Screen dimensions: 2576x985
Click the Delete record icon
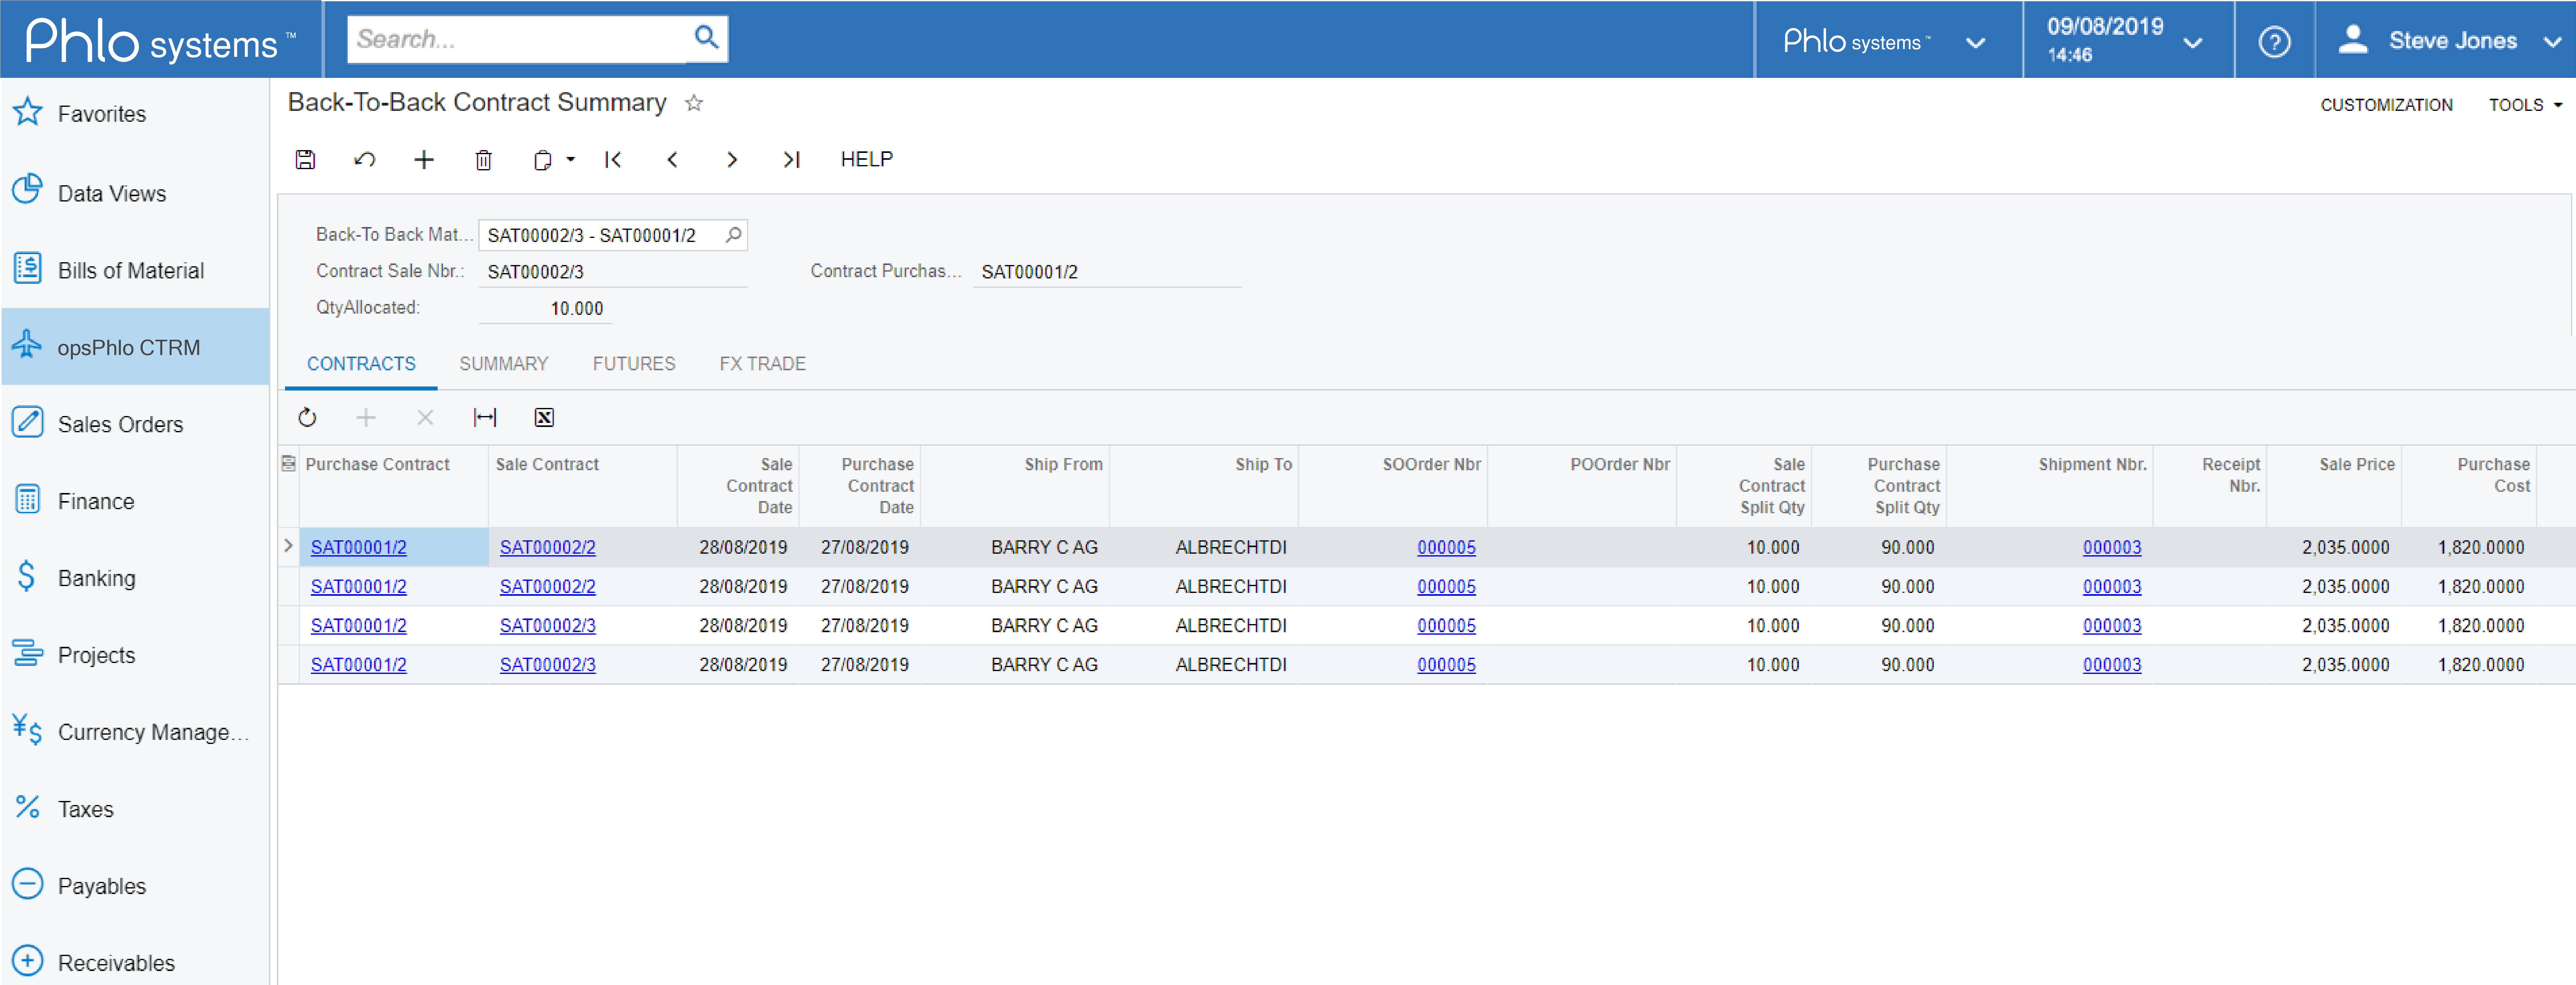(x=483, y=159)
